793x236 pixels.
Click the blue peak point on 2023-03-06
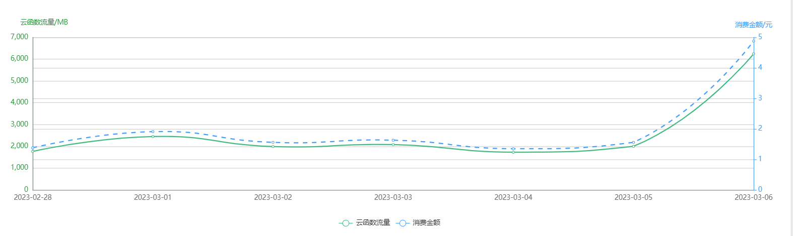[x=754, y=41]
